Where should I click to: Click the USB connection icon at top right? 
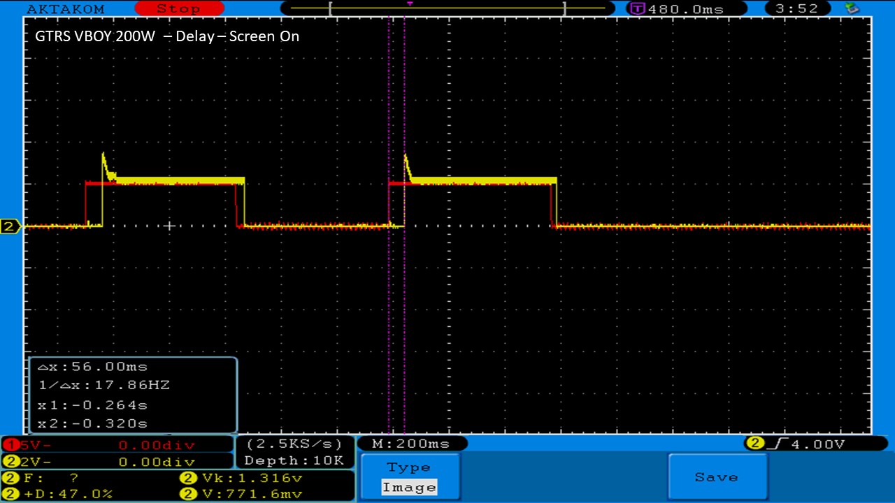[852, 8]
